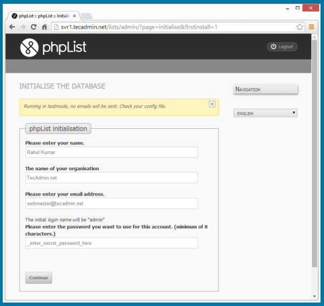324x306 pixels.
Task: Click the browser forward arrow
Action: [x=23, y=27]
